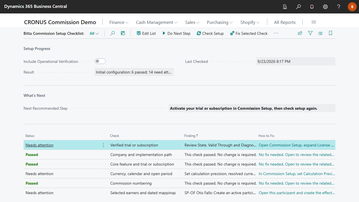Image resolution: width=359 pixels, height=202 pixels.
Task: Open row options for Verified trial row
Action: tap(103, 145)
